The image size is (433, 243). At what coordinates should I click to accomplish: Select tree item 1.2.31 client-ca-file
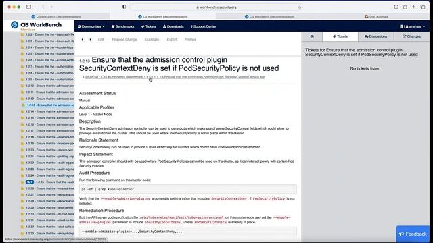(50, 221)
